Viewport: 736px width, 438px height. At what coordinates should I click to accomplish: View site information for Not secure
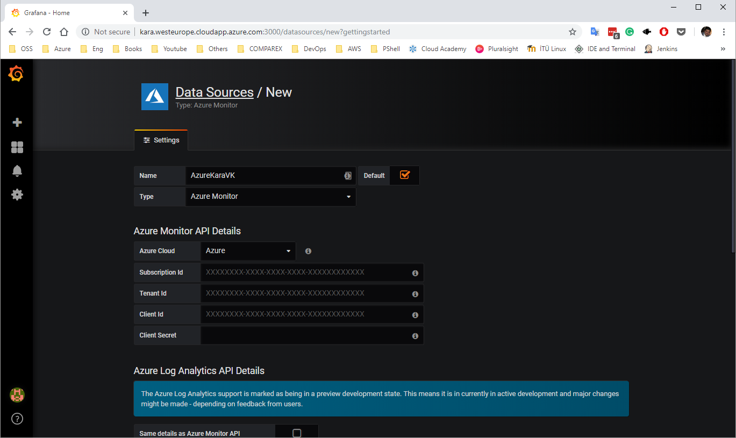tap(106, 32)
